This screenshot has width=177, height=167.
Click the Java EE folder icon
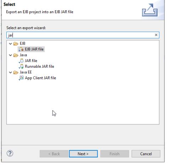[x=16, y=72]
